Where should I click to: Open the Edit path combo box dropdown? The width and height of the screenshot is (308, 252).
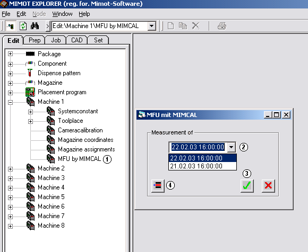pyautogui.click(x=151, y=26)
